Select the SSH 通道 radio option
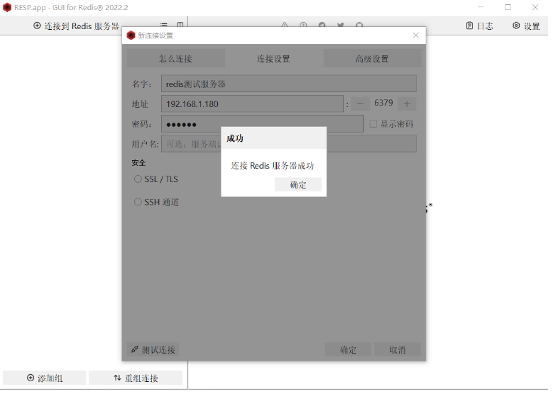 point(139,203)
